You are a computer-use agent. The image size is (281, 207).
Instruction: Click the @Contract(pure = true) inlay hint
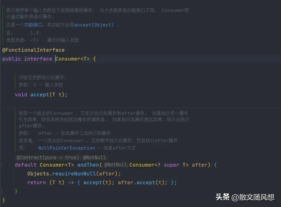pos(48,158)
